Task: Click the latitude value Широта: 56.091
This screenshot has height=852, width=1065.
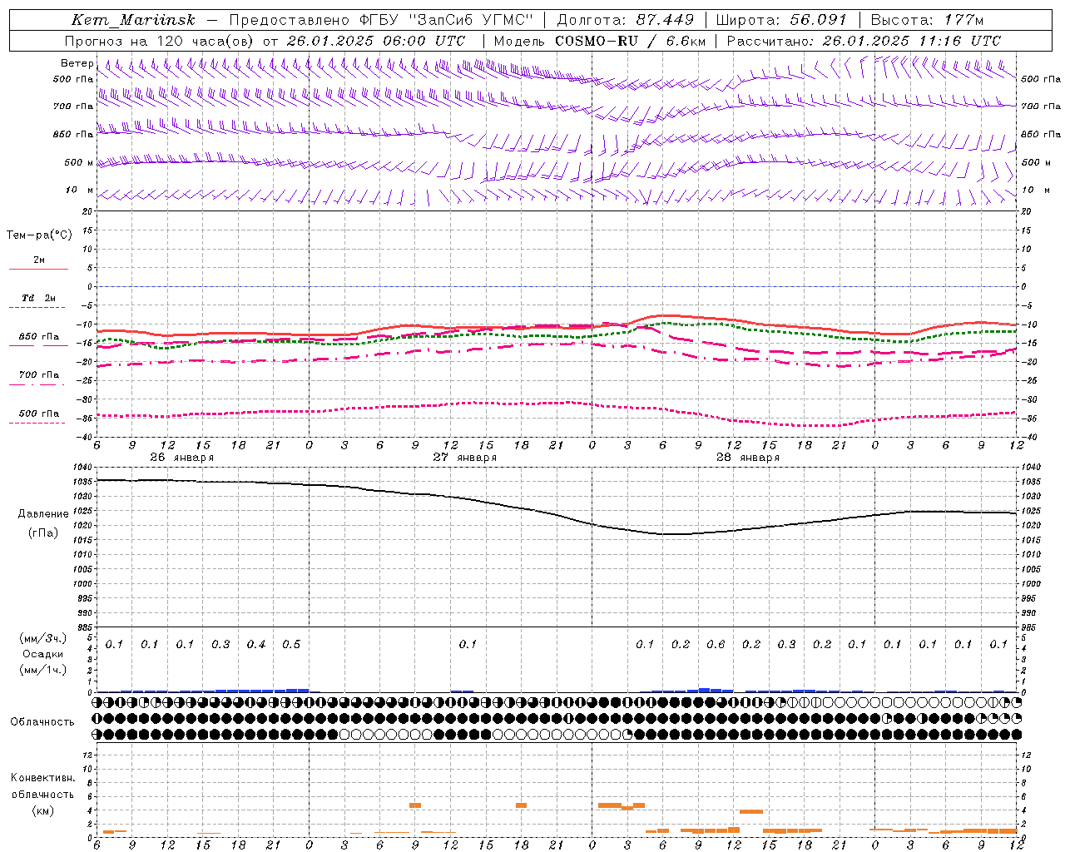Action: click(781, 20)
